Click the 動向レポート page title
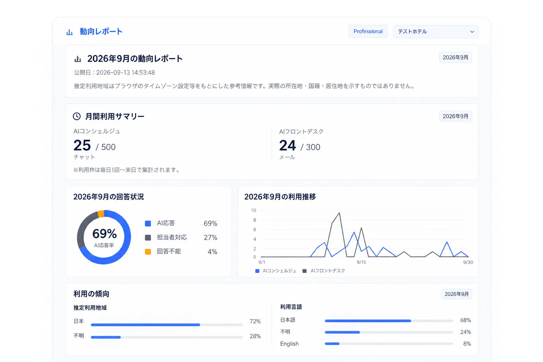 coord(101,31)
